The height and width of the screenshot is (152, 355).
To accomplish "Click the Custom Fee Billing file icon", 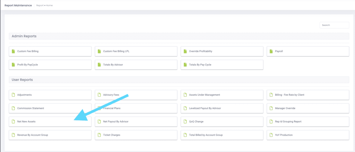I will (13, 51).
